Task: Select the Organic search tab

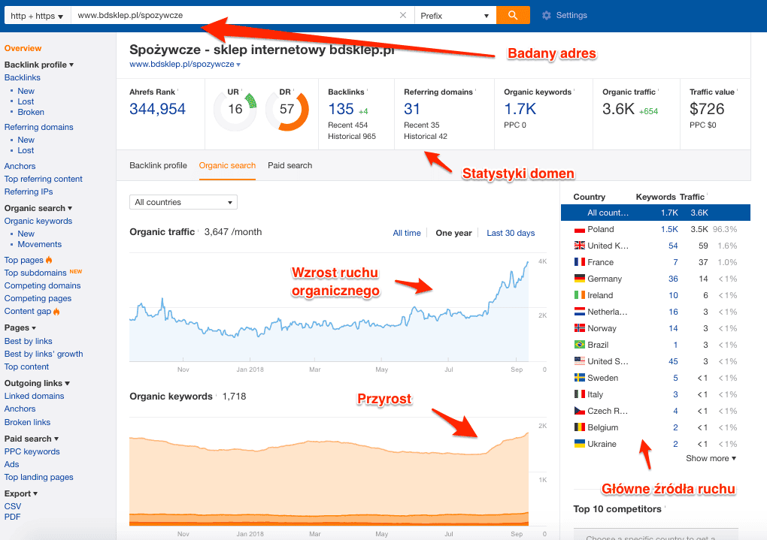Action: (227, 166)
